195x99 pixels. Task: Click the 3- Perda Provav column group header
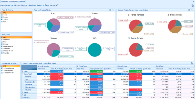[135, 66]
